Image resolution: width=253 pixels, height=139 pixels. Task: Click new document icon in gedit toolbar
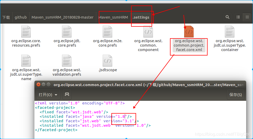click(x=67, y=94)
